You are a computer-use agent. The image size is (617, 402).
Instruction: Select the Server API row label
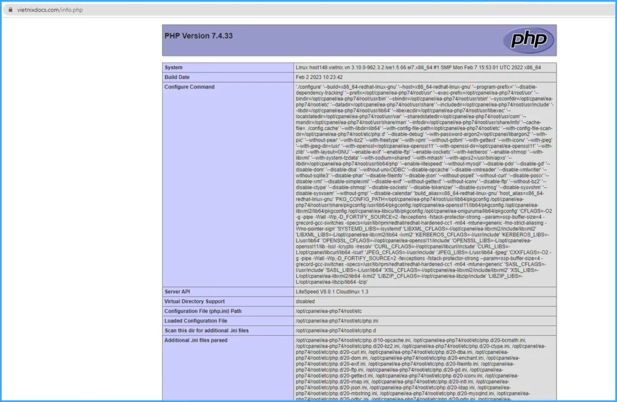click(178, 292)
